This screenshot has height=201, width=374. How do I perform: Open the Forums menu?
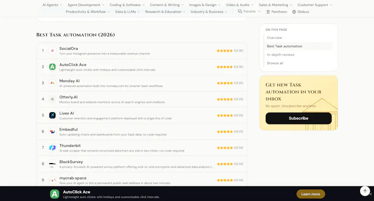(249, 11)
